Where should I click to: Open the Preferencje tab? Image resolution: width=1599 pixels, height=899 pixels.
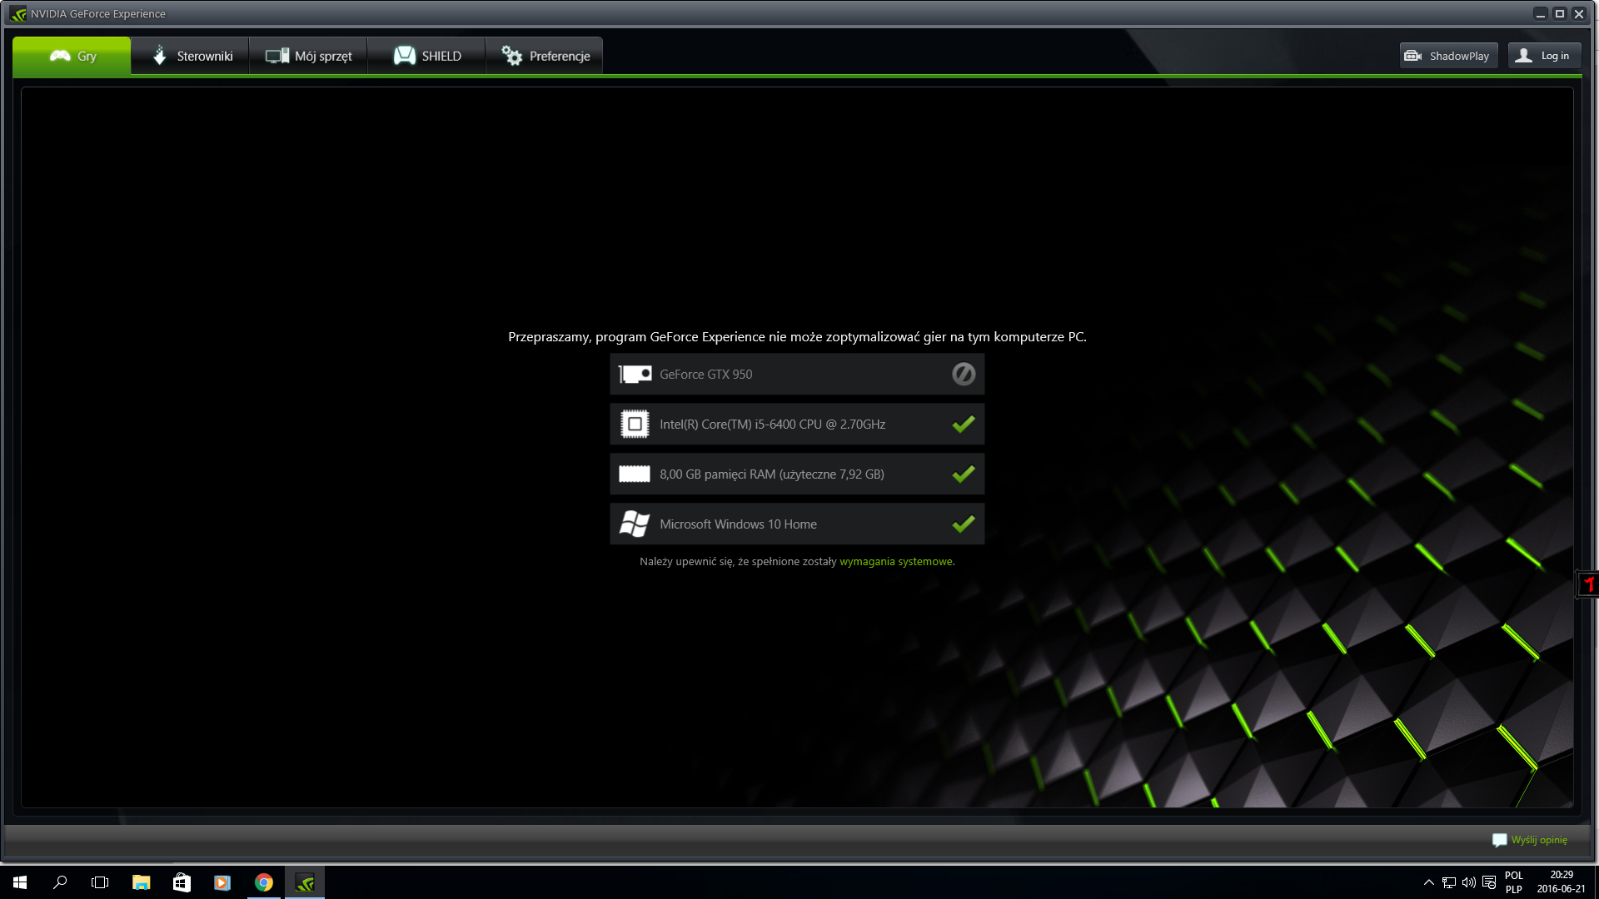[545, 56]
